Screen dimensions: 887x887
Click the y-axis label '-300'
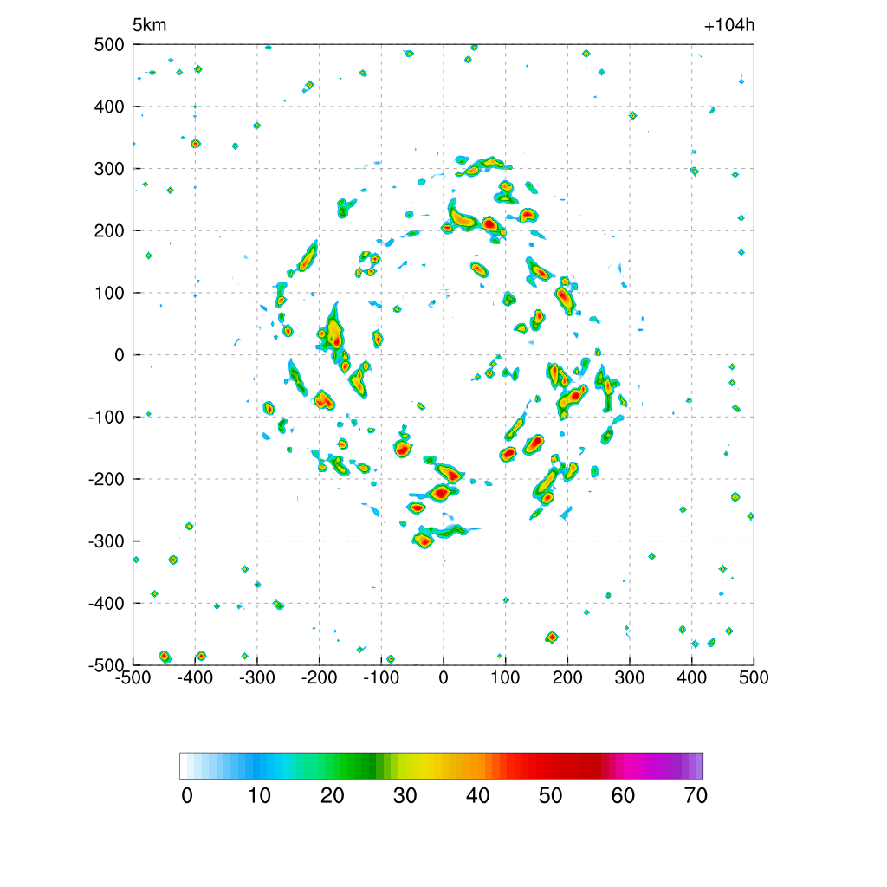(x=107, y=541)
